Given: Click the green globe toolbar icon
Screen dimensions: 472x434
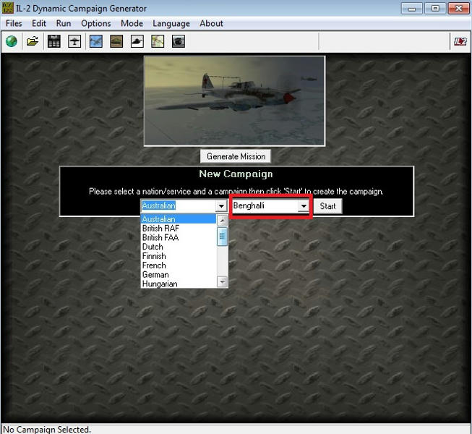Looking at the screenshot, I should click(x=12, y=41).
